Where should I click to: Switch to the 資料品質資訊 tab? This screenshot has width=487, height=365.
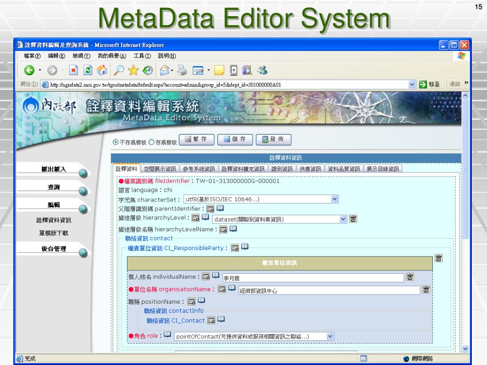344,169
